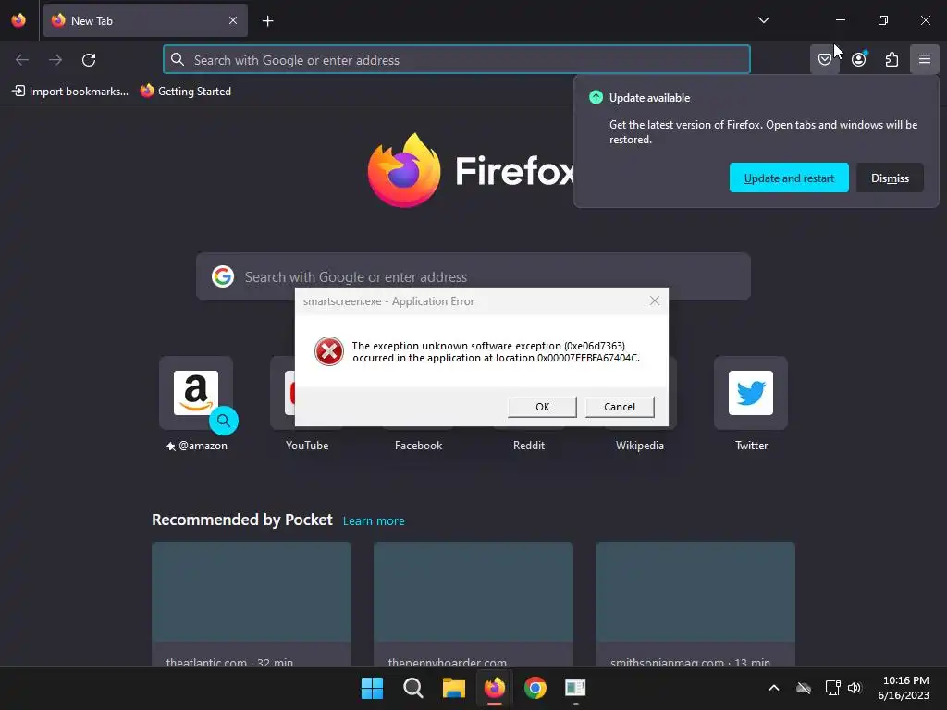
Task: Open the Firefox View icon in tab bar
Action: [x=18, y=20]
